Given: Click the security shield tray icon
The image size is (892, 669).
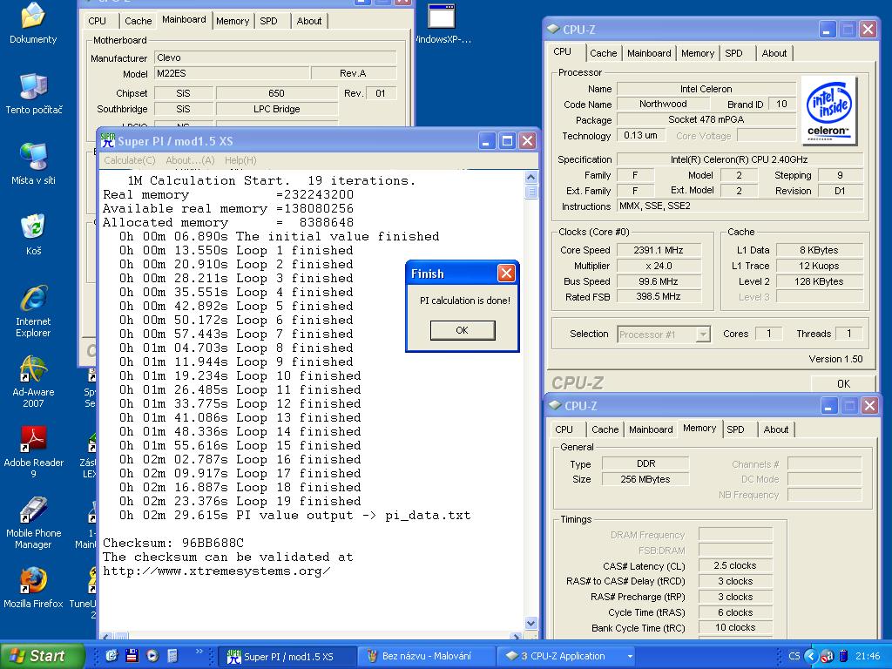Looking at the screenshot, I should (828, 656).
